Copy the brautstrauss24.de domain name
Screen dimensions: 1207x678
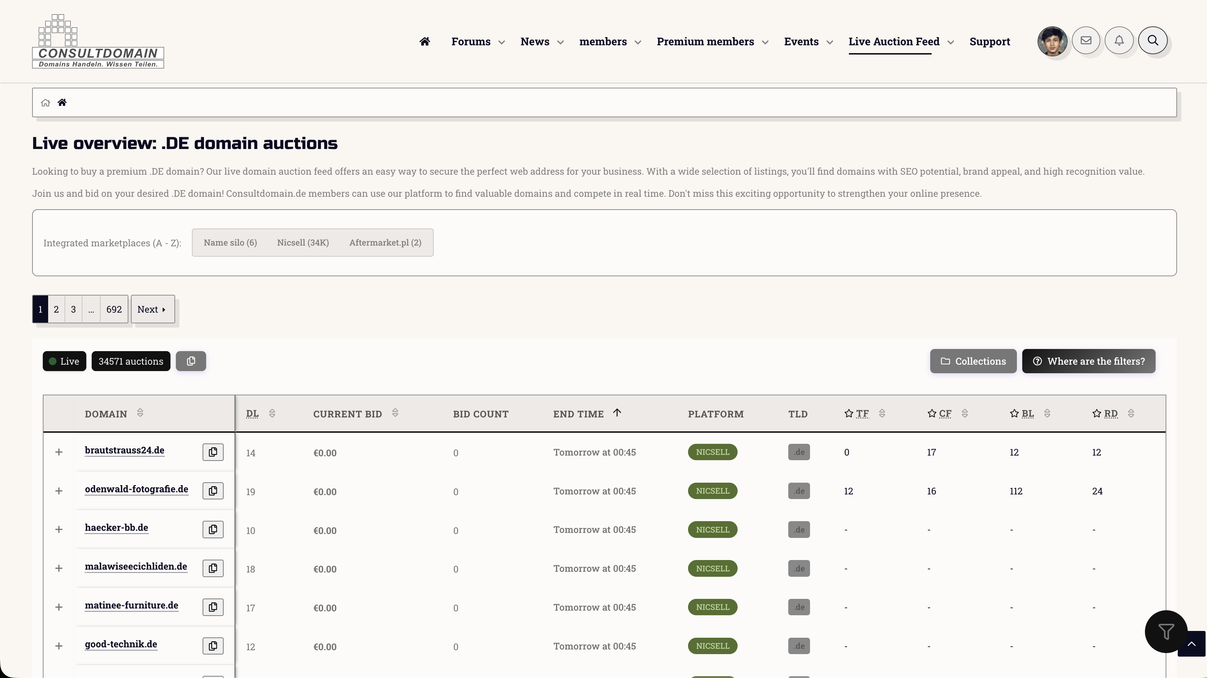coord(213,452)
